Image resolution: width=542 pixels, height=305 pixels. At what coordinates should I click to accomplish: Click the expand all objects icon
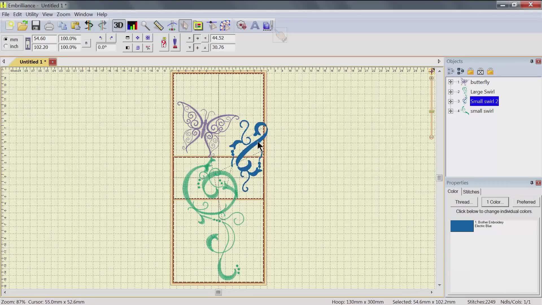point(451,71)
